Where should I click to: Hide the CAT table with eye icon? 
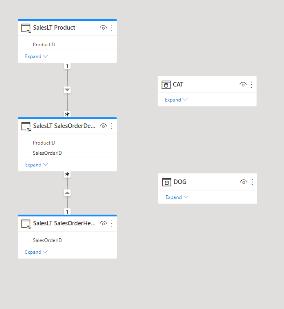(243, 84)
